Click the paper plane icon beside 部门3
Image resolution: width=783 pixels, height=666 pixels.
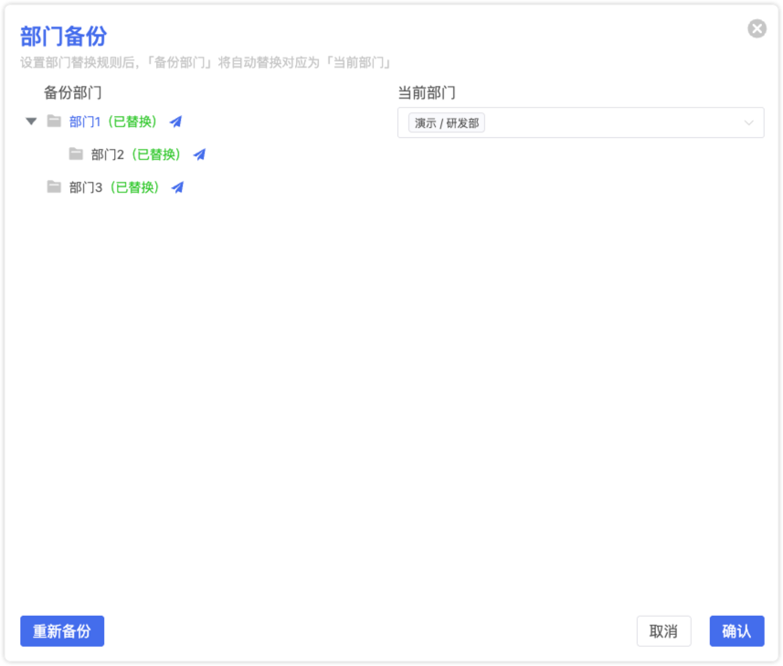click(x=178, y=187)
